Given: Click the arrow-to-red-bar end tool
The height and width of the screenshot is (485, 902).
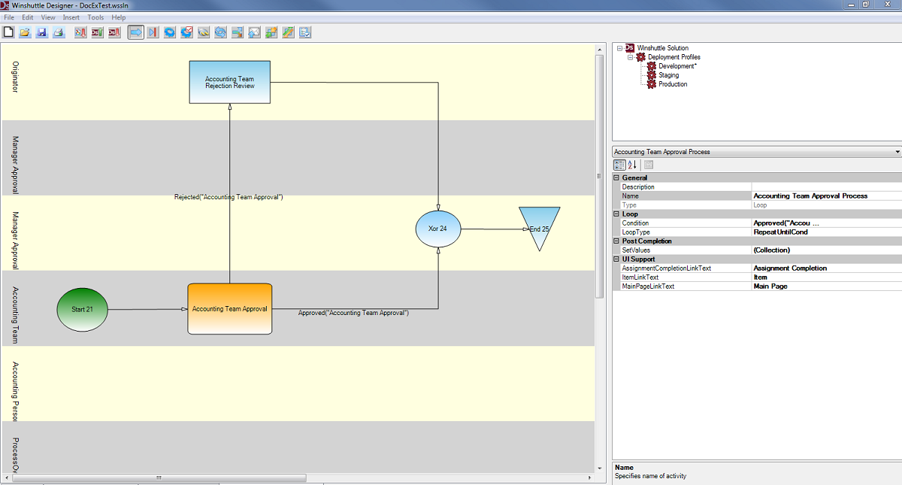Looking at the screenshot, I should click(153, 32).
